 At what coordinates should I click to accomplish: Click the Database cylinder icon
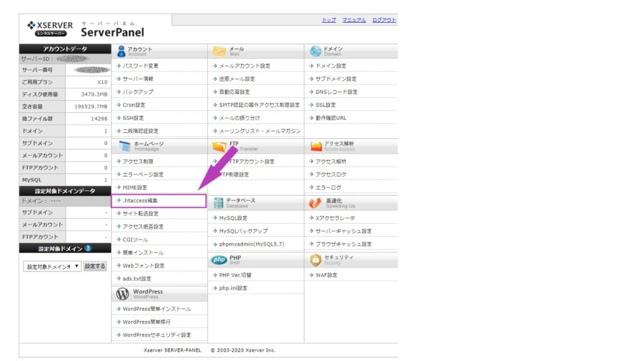coord(218,202)
